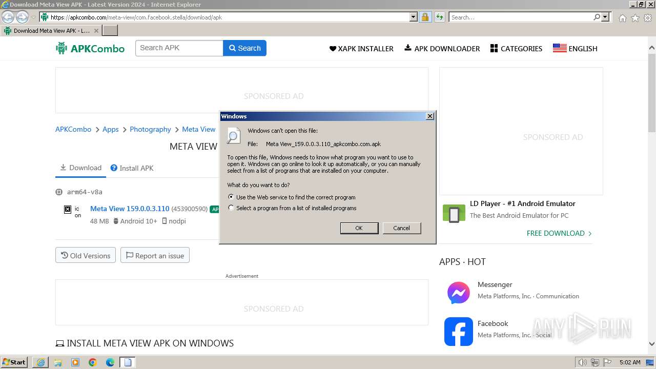Click the Photography breadcrumb link
Image resolution: width=656 pixels, height=369 pixels.
[150, 130]
